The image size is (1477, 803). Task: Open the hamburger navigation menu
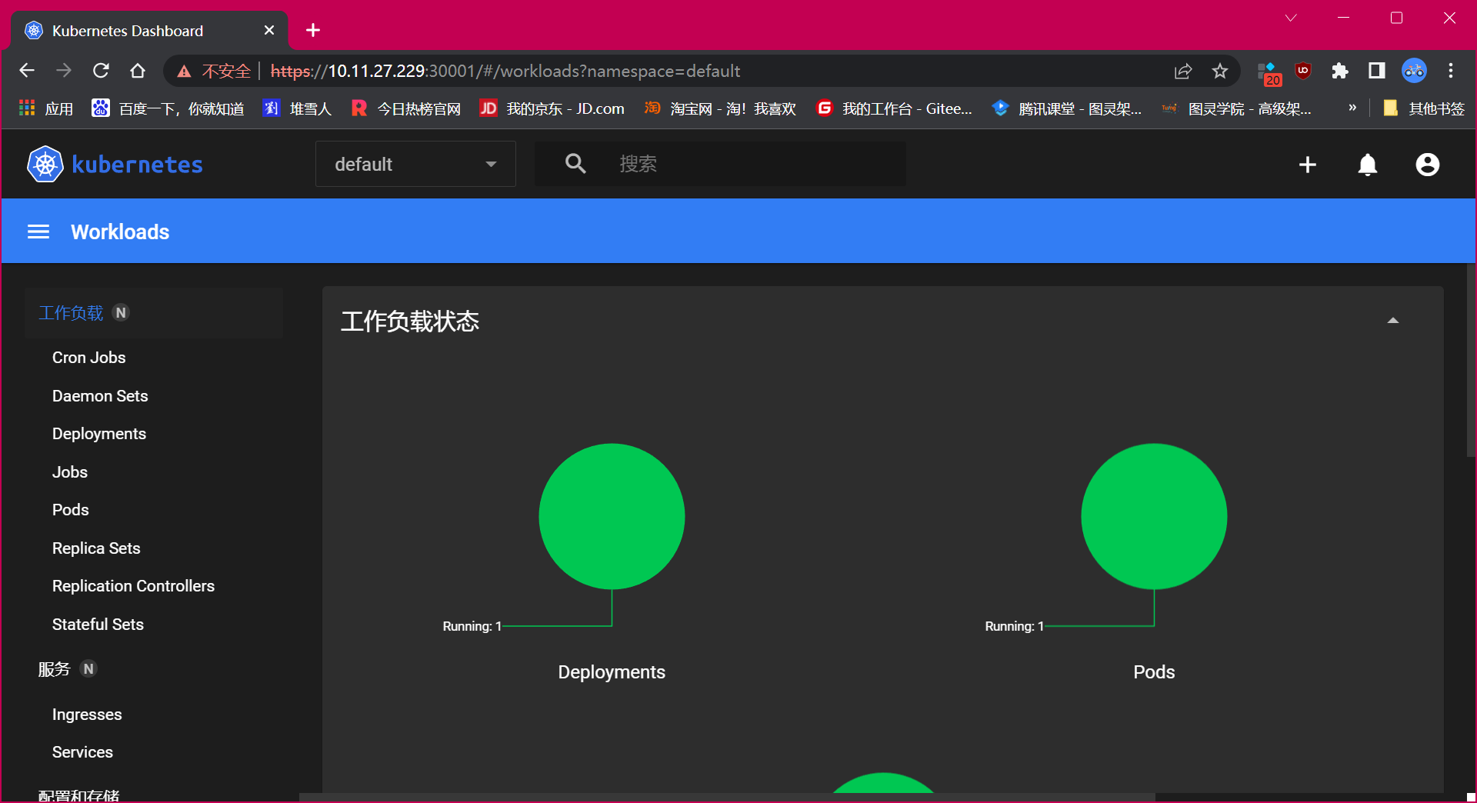tap(38, 232)
